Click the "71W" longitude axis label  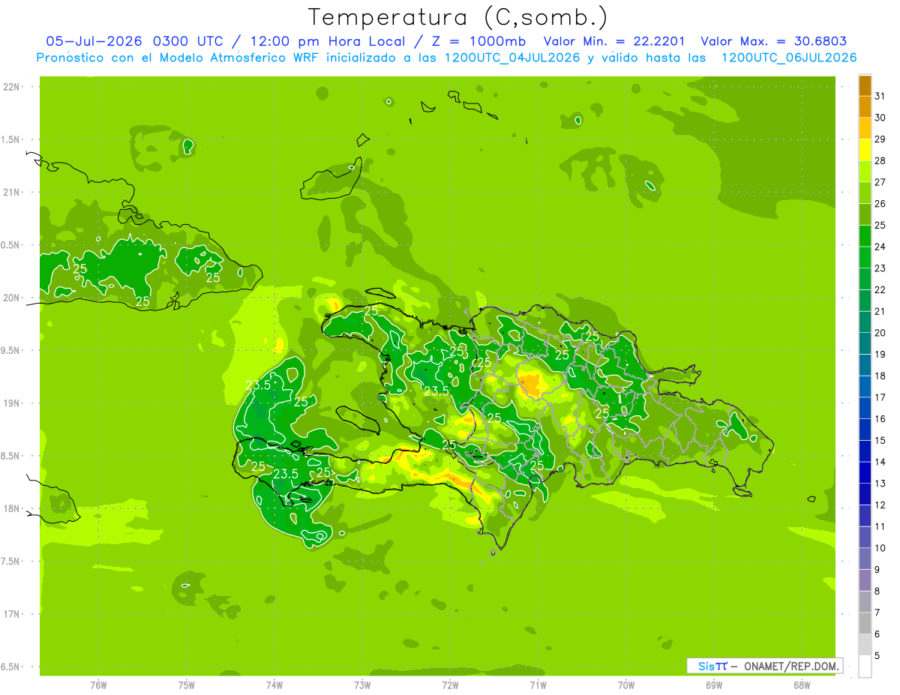pos(538,685)
